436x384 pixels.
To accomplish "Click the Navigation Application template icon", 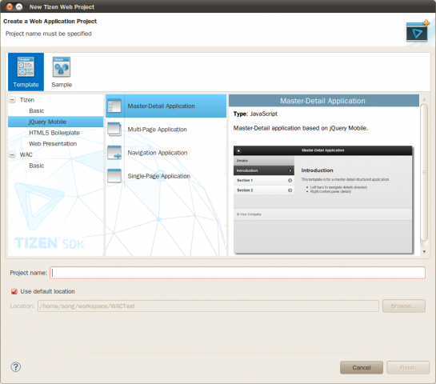I will 114,152.
